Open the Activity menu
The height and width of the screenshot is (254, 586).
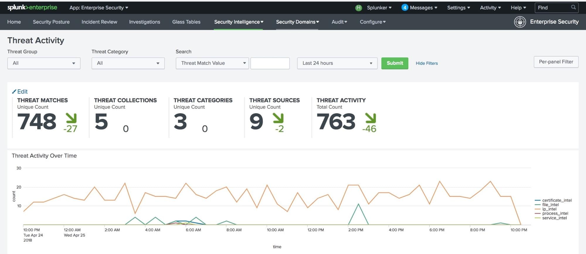[490, 8]
